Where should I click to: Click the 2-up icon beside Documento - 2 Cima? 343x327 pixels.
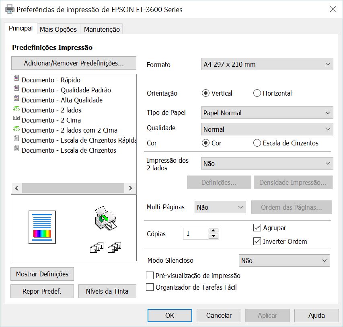pyautogui.click(x=16, y=118)
